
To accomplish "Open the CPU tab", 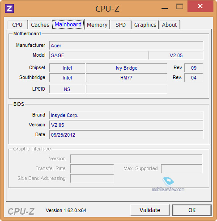I will (x=17, y=25).
